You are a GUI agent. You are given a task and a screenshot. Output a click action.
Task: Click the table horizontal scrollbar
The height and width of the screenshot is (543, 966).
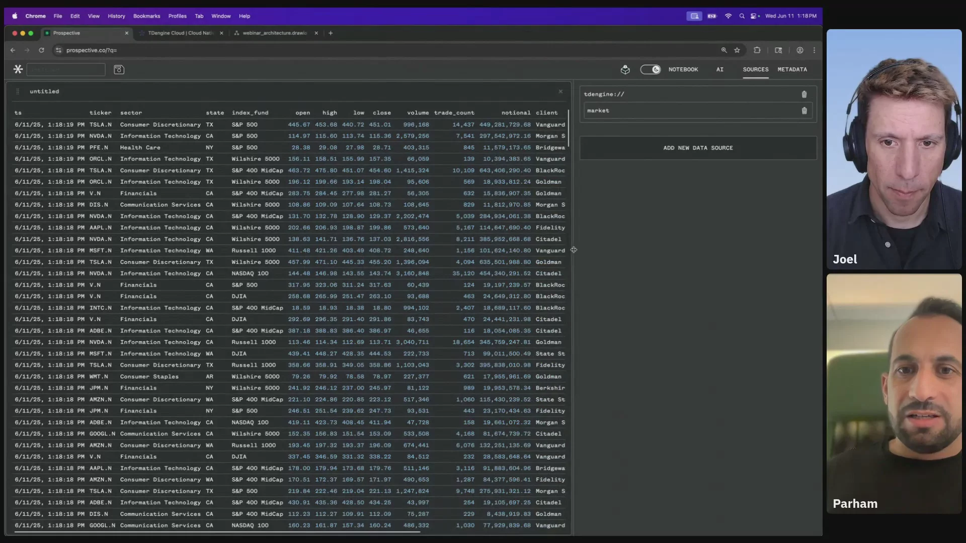point(217,532)
